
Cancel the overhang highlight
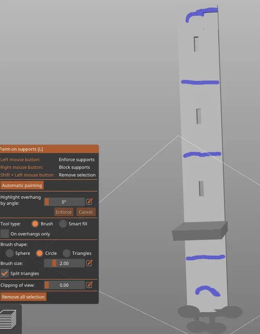[86, 212]
